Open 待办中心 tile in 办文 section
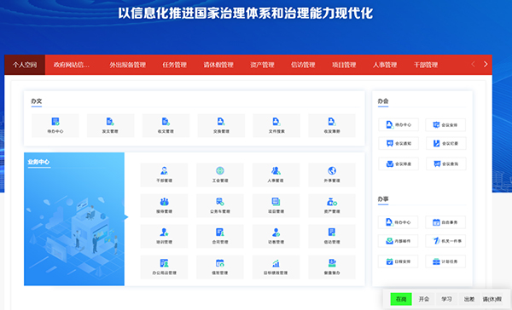 (x=55, y=125)
